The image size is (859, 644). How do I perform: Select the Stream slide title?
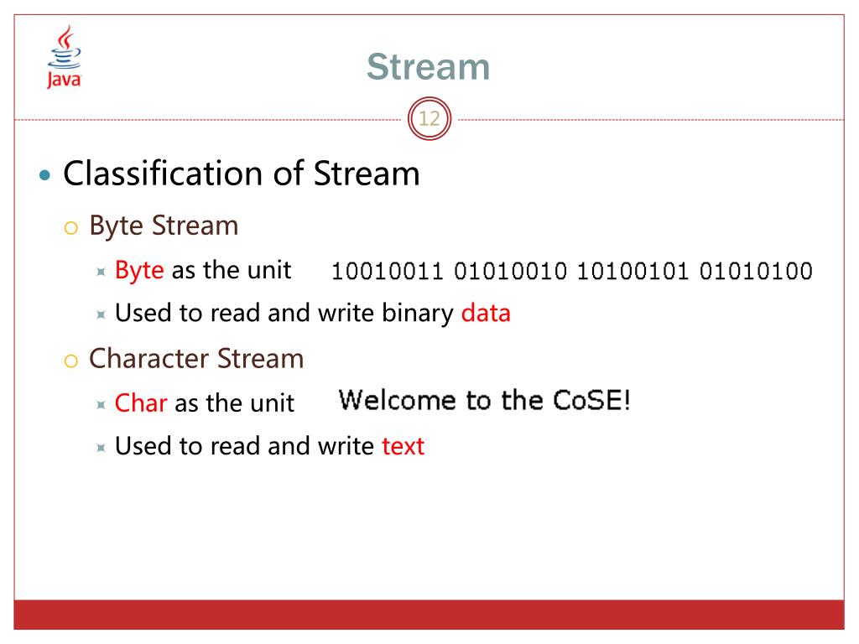point(428,67)
